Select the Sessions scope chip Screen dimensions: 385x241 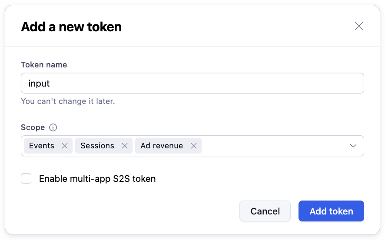click(97, 146)
